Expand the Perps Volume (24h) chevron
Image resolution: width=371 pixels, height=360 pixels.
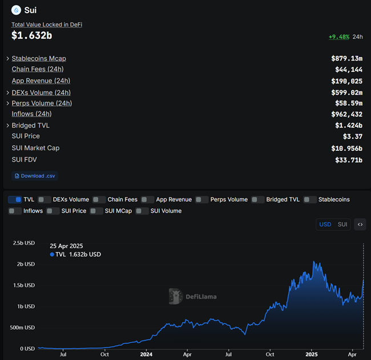[x=8, y=103]
